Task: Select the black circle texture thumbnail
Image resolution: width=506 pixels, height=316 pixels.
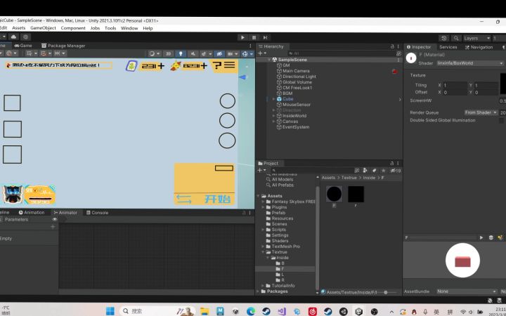Action: [x=334, y=194]
